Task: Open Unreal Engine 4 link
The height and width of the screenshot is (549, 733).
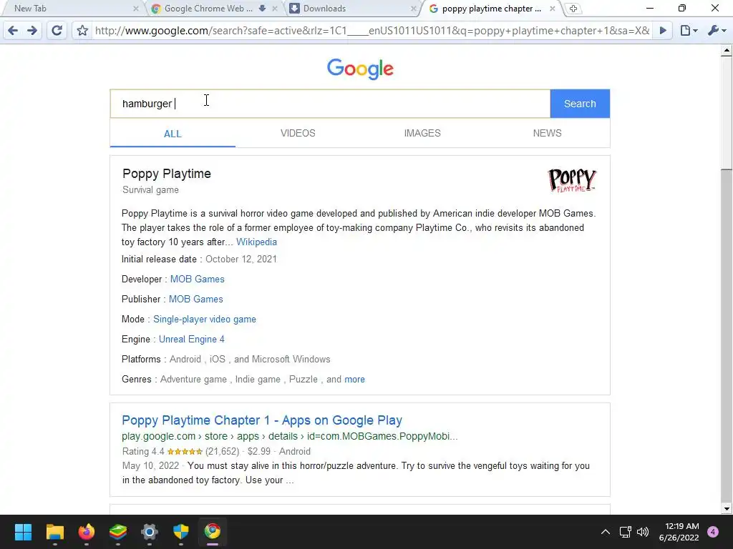Action: pos(191,340)
